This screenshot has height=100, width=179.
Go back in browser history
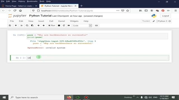[x=4, y=11]
